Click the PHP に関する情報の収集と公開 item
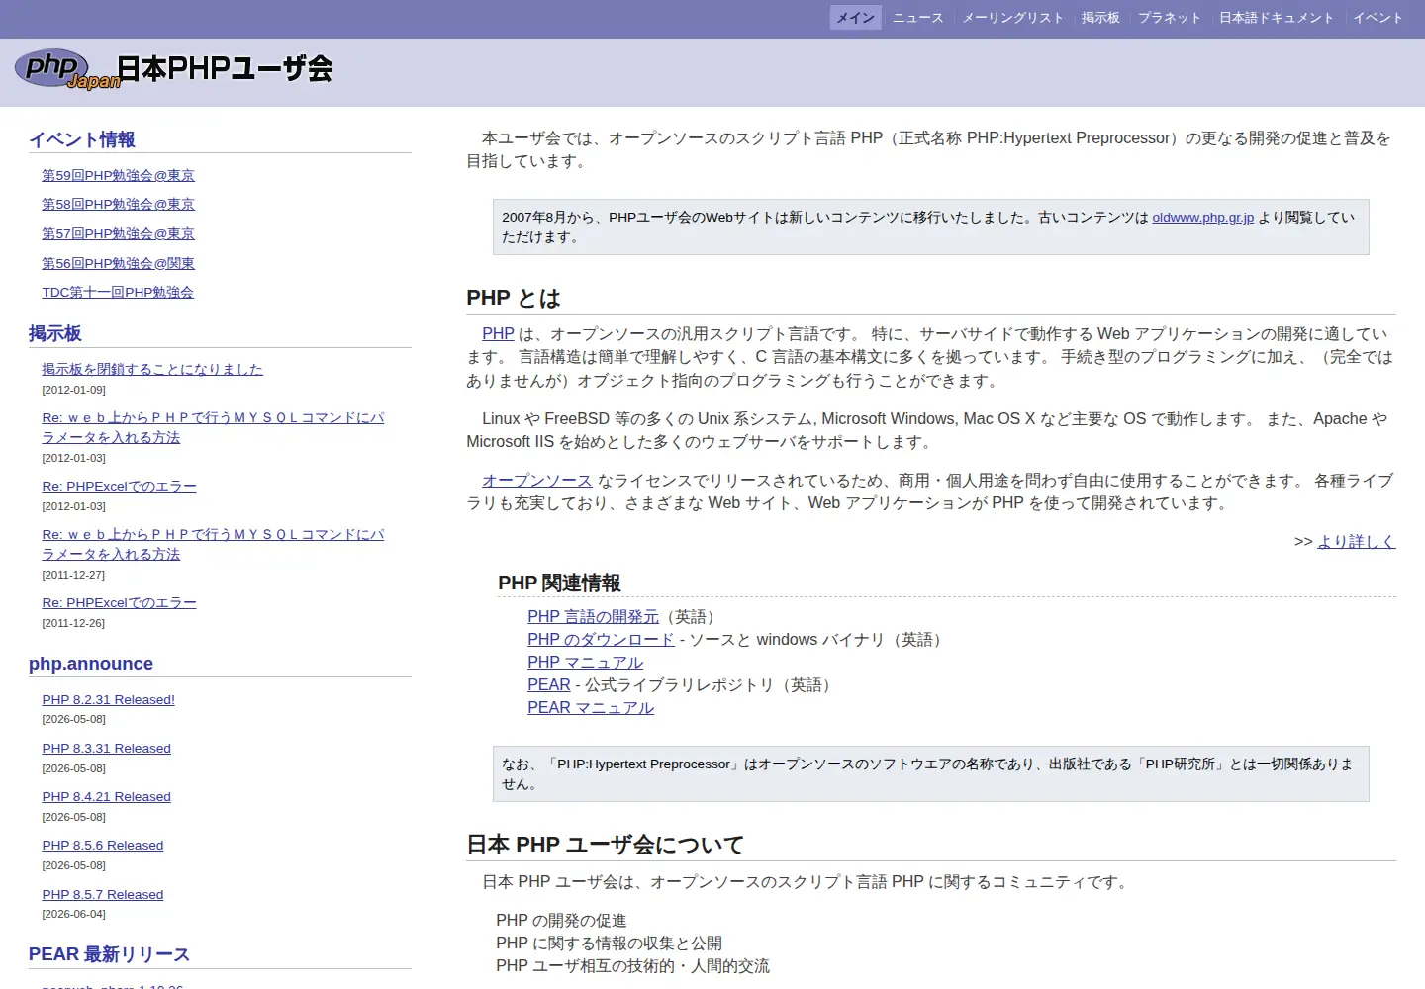The image size is (1425, 989). point(609,944)
